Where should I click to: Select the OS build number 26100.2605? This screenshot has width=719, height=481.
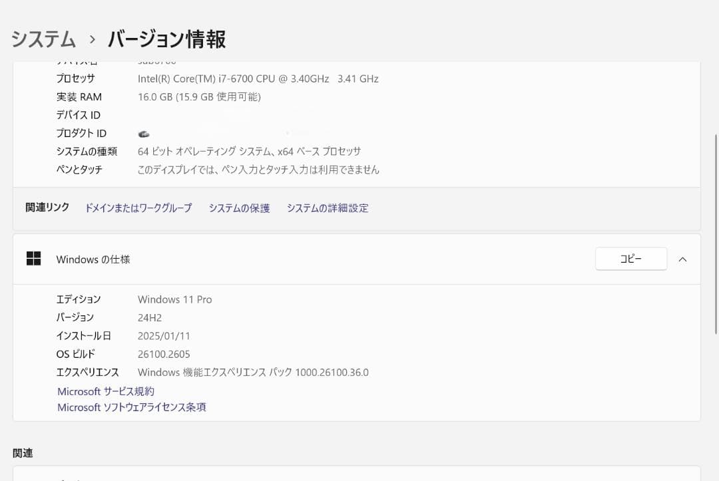(x=164, y=354)
